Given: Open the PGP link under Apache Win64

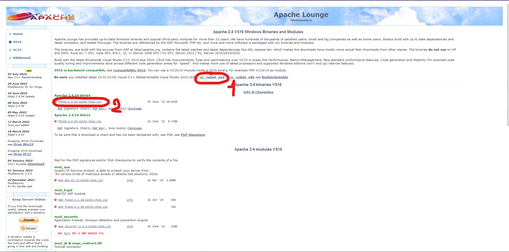Looking at the screenshot, I should [x=60, y=109].
